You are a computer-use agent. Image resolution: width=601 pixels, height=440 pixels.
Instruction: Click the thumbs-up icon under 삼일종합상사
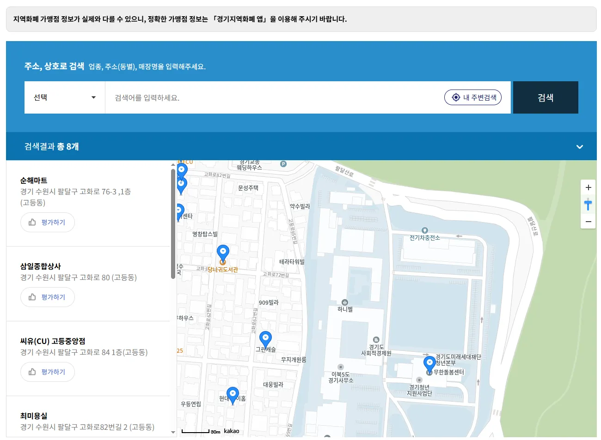pos(32,297)
